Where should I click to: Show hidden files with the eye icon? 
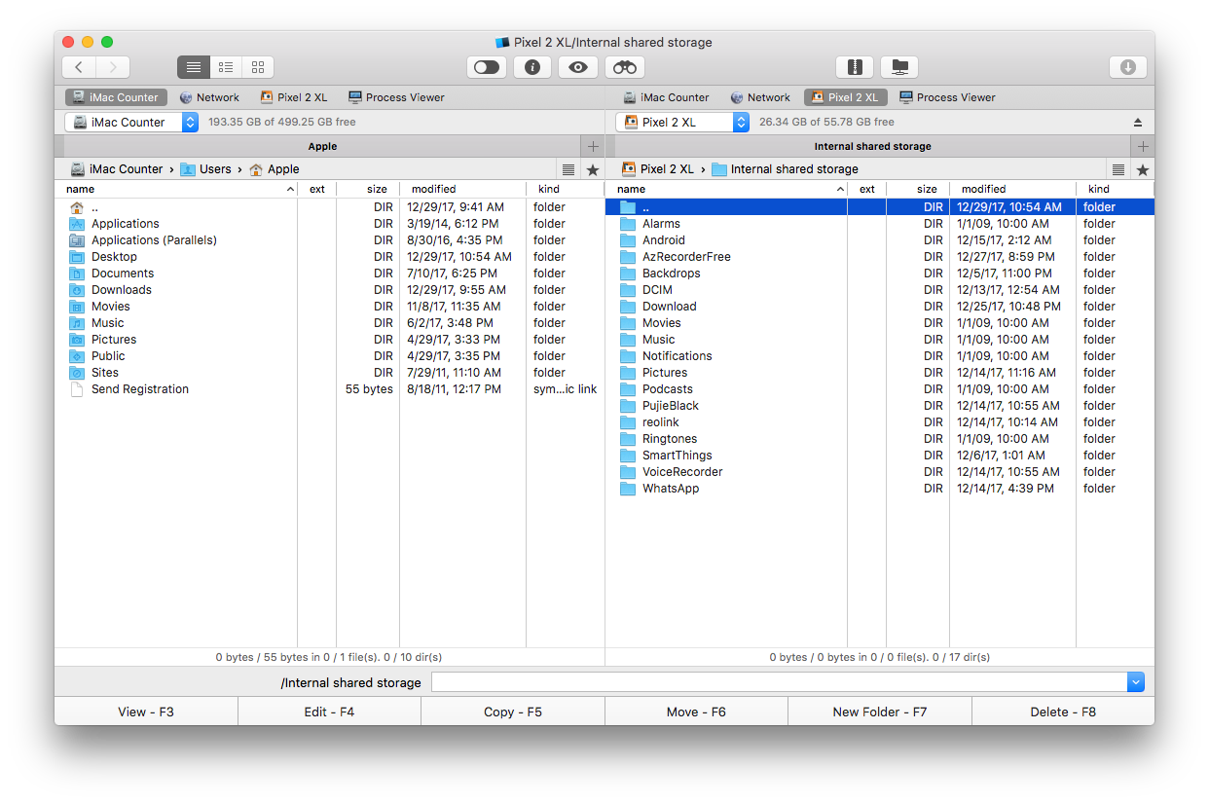pyautogui.click(x=577, y=66)
